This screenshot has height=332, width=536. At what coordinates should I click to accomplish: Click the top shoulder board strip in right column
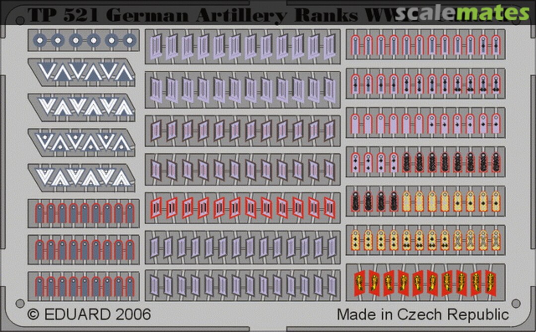[425, 45]
